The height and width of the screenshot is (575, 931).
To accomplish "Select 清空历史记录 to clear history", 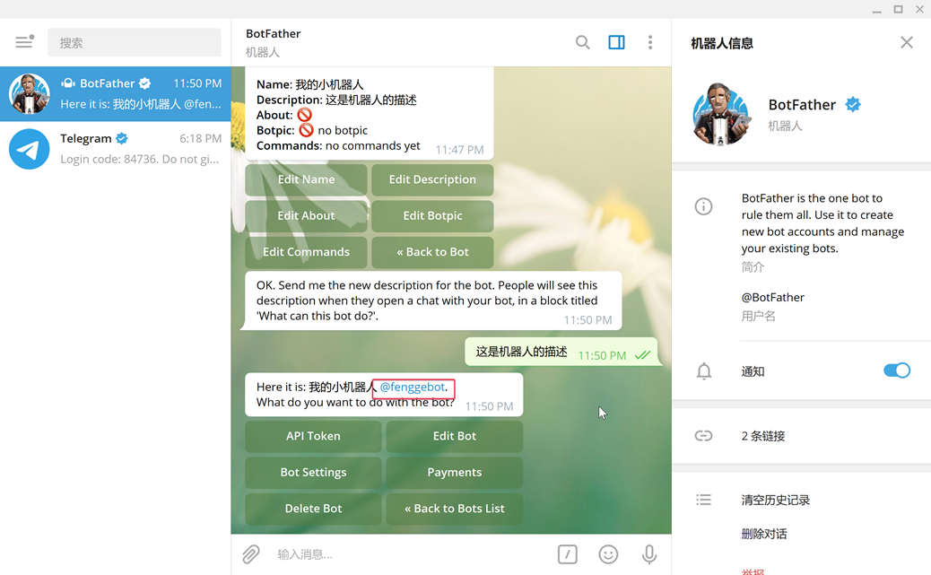I will click(x=776, y=501).
